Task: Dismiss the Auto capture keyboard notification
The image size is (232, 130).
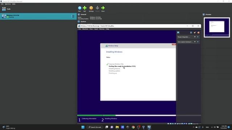Action: (198, 42)
